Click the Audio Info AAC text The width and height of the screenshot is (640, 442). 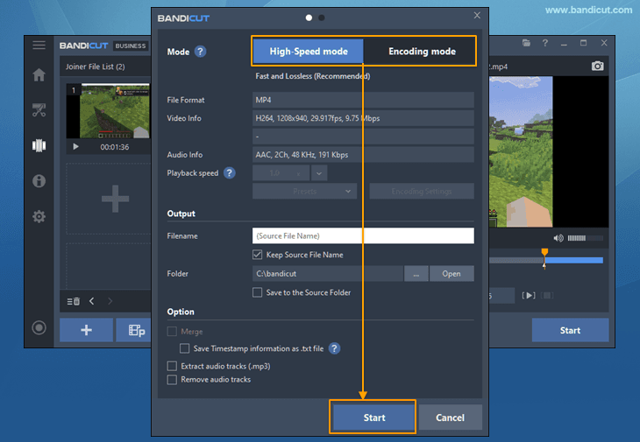[x=302, y=155]
